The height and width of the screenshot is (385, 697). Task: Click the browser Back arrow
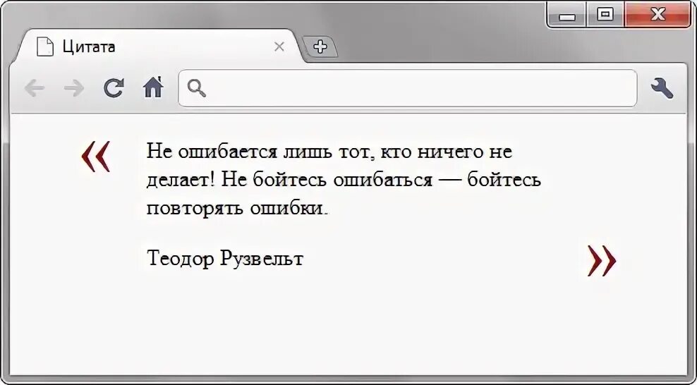[34, 88]
